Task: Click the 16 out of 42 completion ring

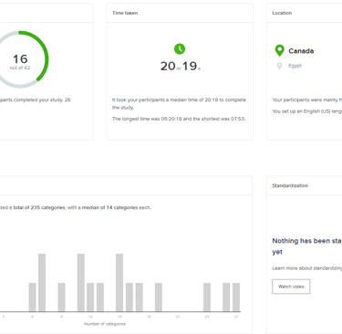Action: (20, 59)
